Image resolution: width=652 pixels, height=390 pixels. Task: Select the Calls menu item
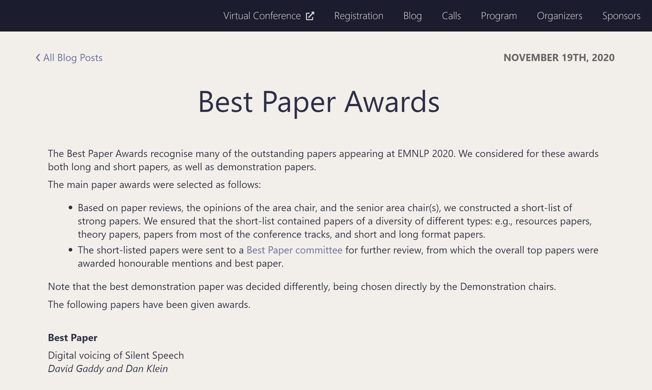tap(451, 16)
